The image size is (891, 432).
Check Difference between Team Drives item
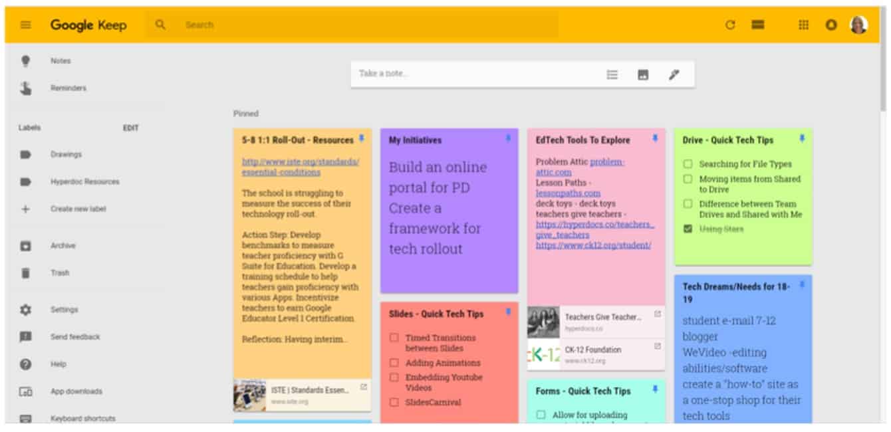click(x=688, y=204)
